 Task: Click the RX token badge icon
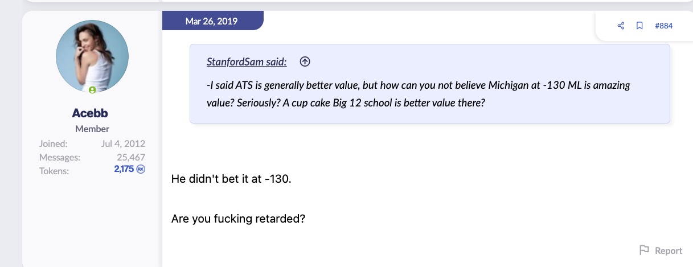coord(141,170)
